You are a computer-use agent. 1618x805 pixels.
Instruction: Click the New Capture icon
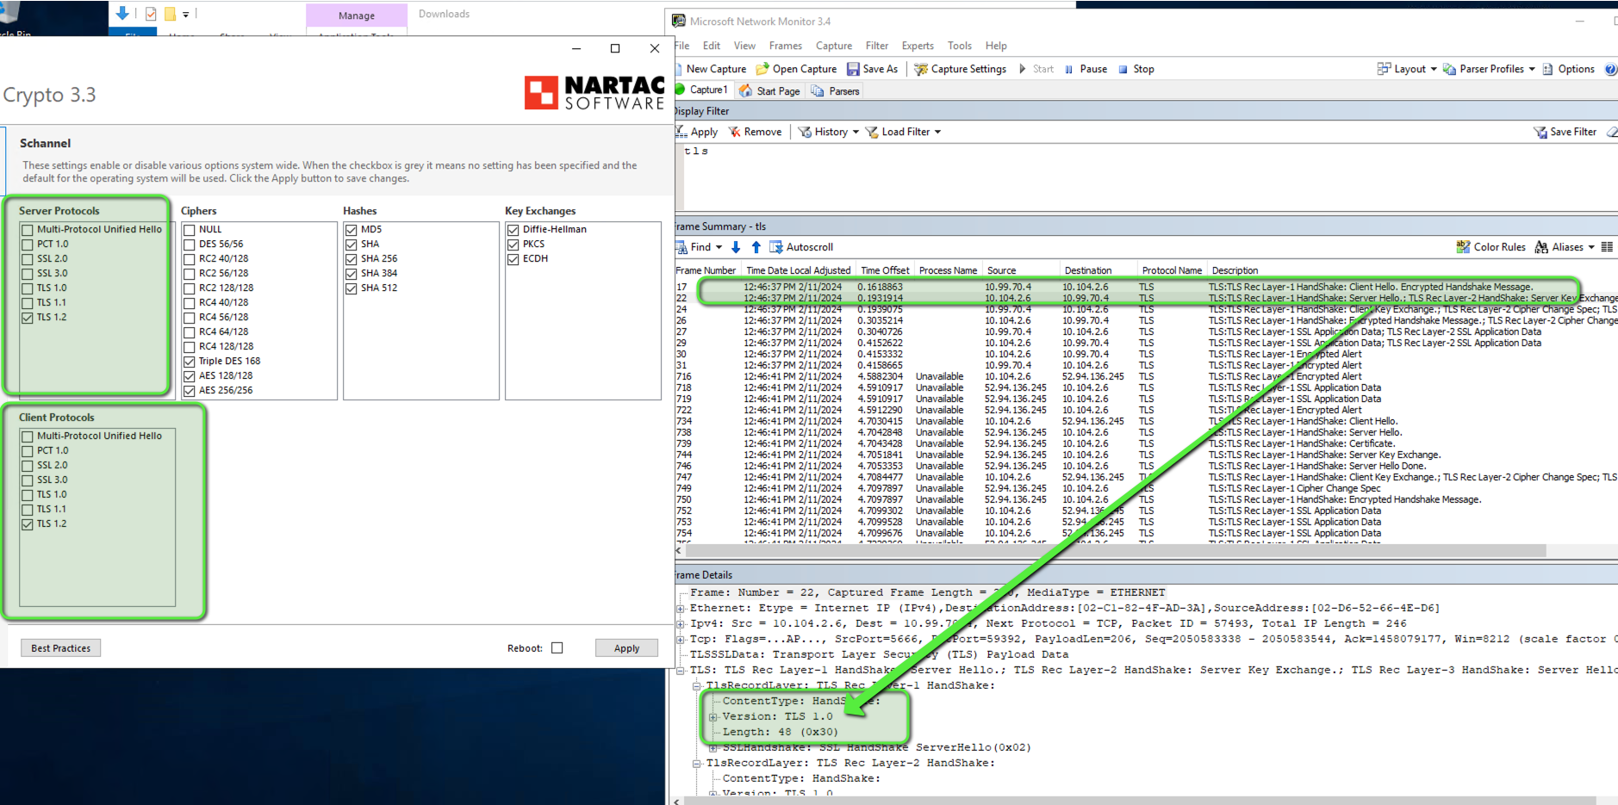(x=680, y=69)
